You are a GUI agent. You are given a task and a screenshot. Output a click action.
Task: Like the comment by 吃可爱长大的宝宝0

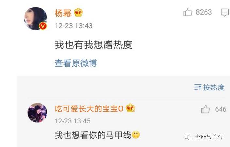205,109
